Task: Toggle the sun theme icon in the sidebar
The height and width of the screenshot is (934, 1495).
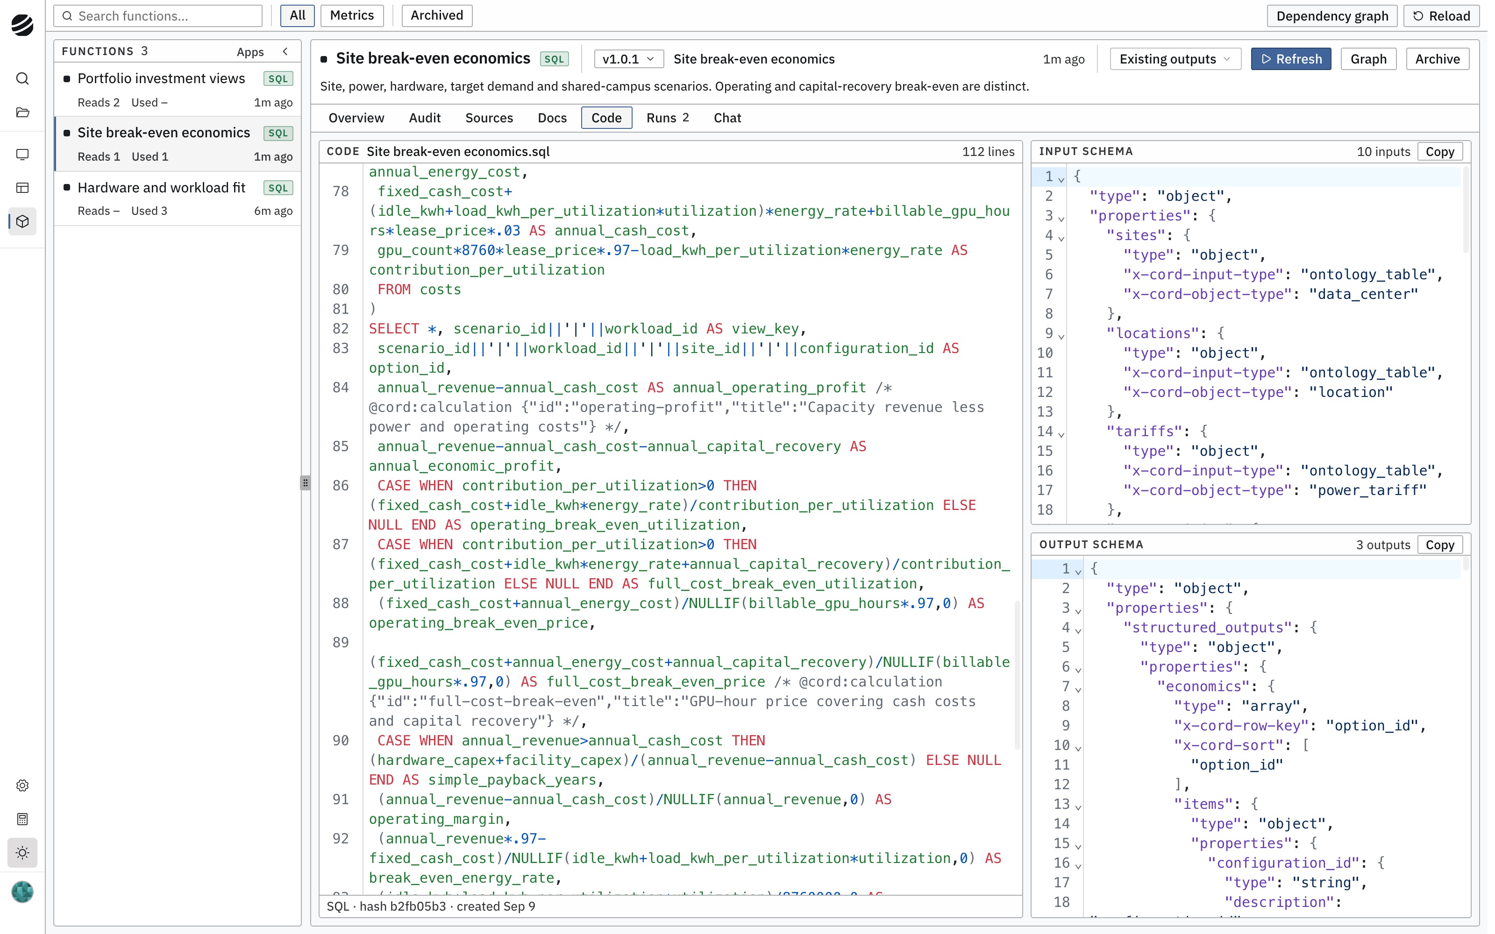Action: tap(22, 852)
